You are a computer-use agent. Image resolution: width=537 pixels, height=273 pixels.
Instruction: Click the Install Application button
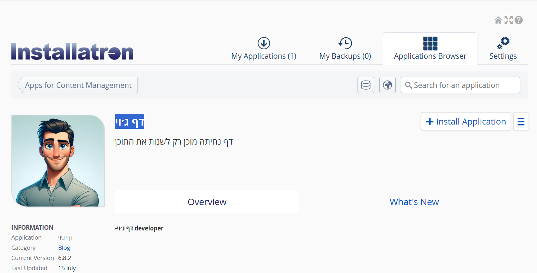click(466, 121)
